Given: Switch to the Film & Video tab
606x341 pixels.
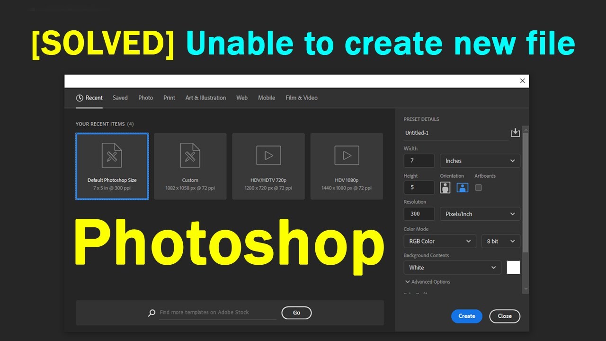Looking at the screenshot, I should pyautogui.click(x=301, y=98).
